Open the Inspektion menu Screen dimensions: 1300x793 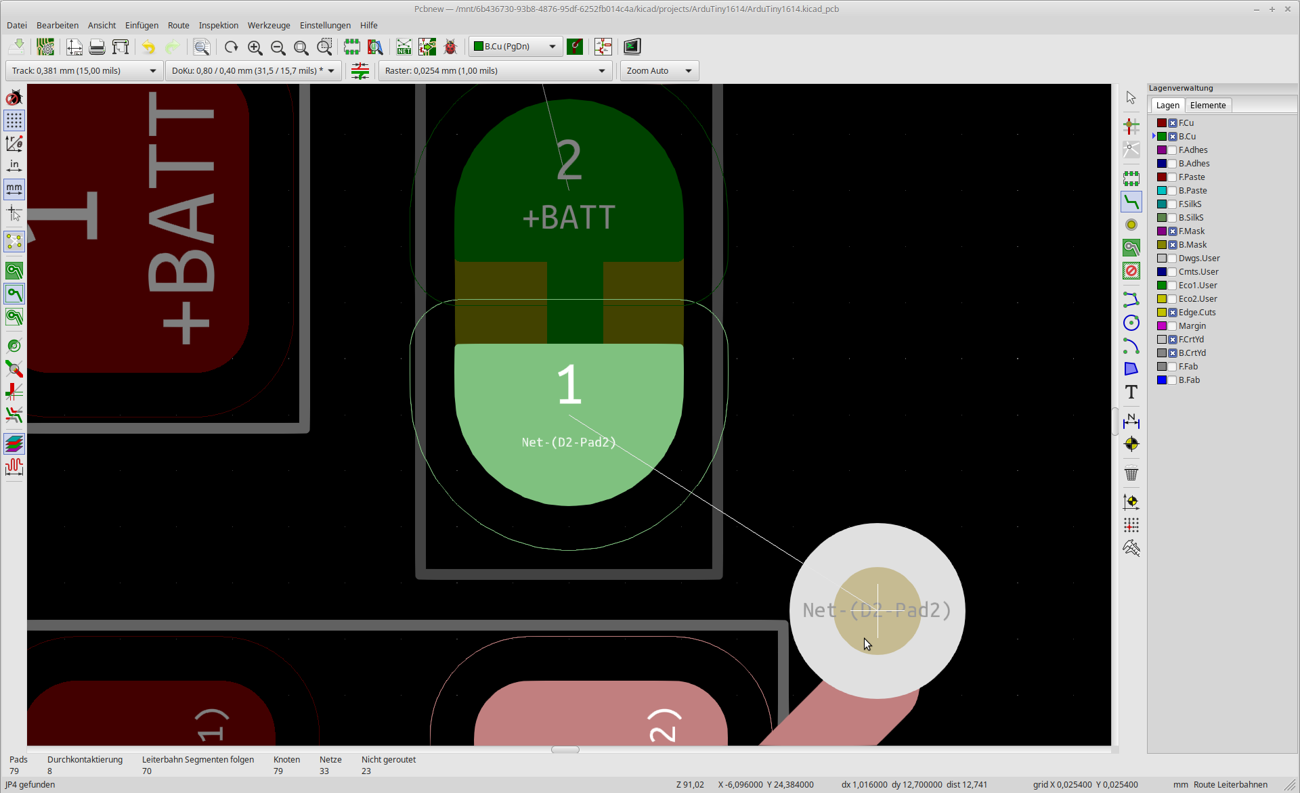coord(219,26)
